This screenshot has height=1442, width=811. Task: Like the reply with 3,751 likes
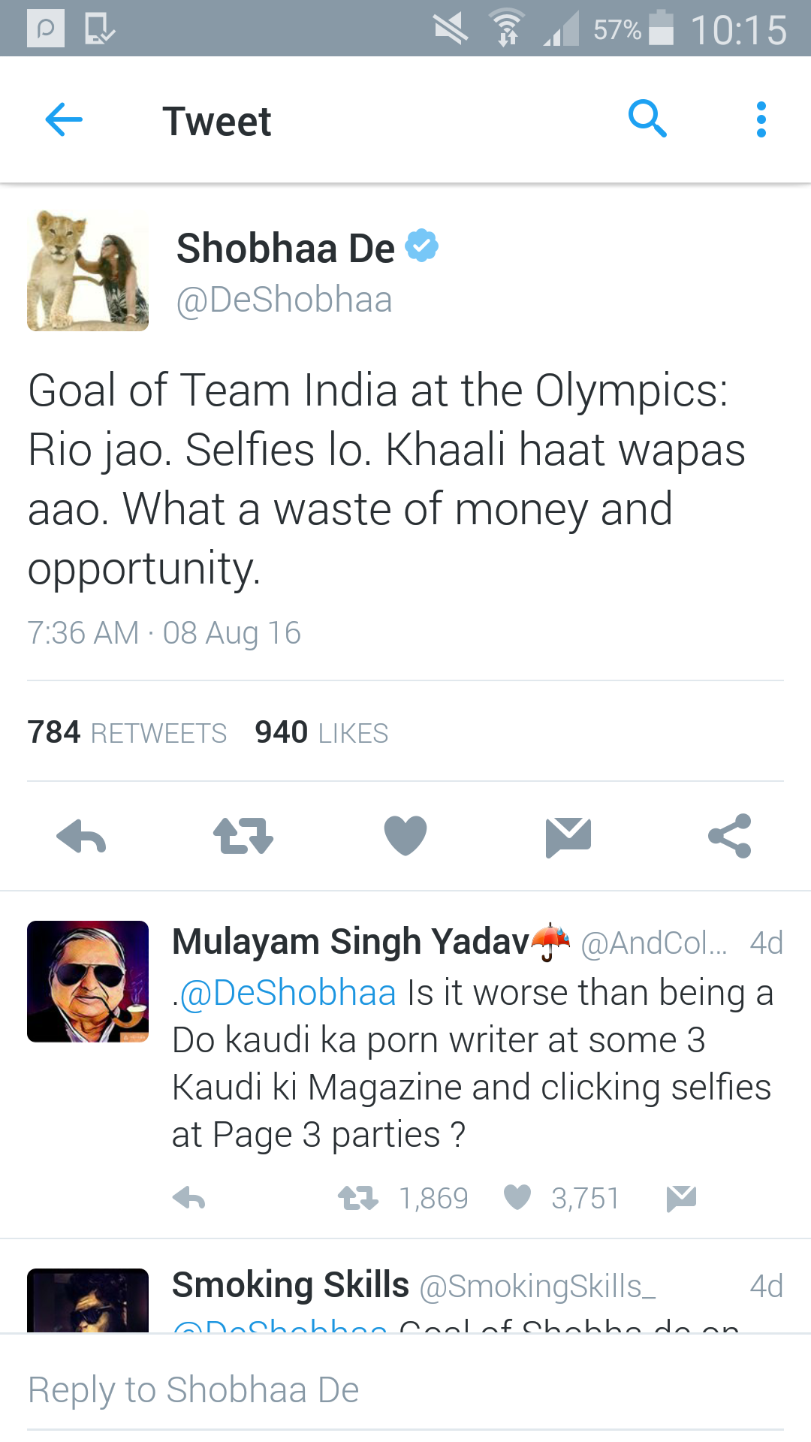coord(517,1197)
